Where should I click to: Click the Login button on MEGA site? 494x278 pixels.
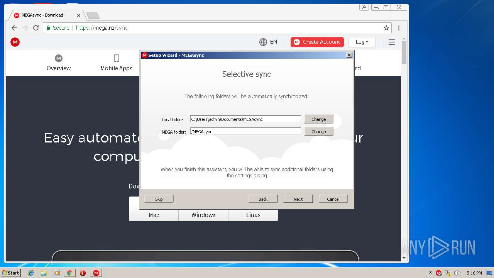362,42
